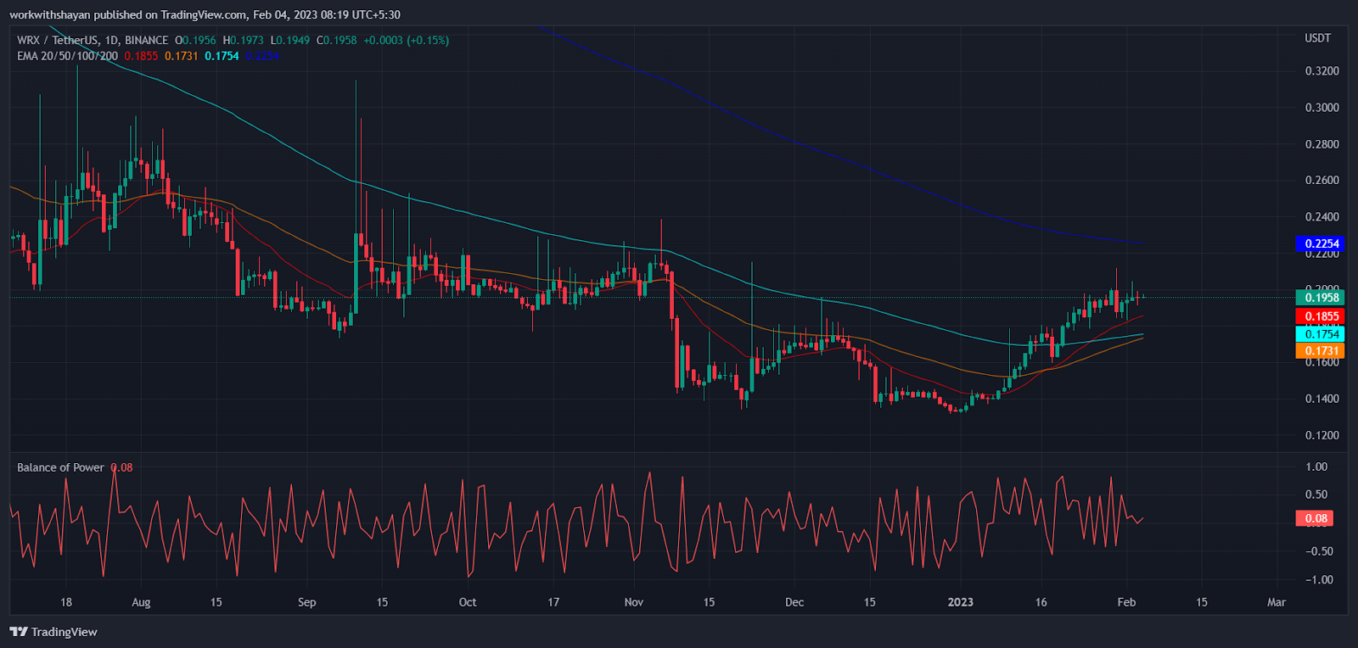Click the Mar label on time axis
This screenshot has height=648, width=1358.
click(x=1277, y=602)
